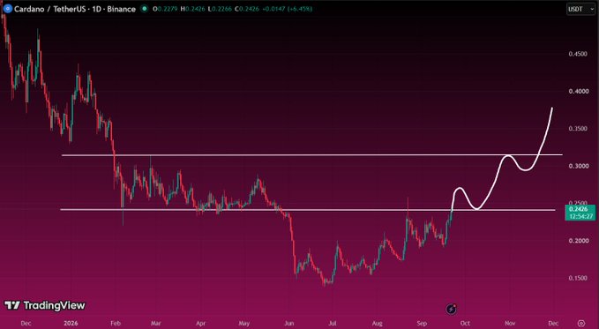Click the low value L0.2266
599x329 pixels.
coord(219,9)
